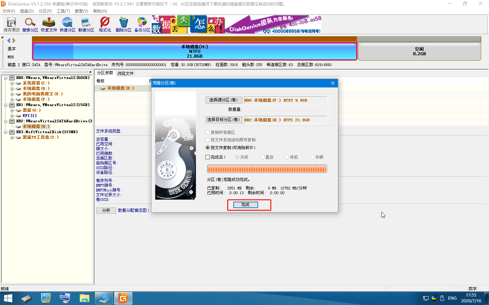
Task: Select the 格式化 format tool
Action: click(105, 25)
